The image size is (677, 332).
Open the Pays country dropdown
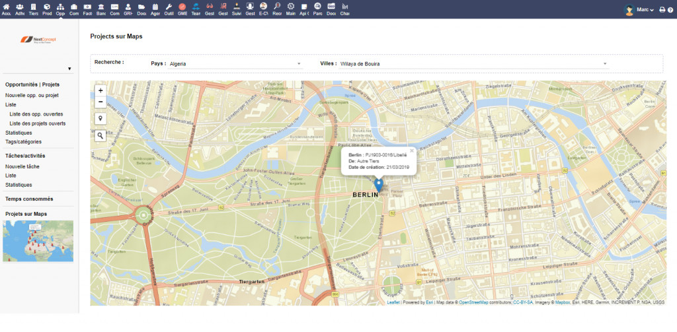(235, 64)
